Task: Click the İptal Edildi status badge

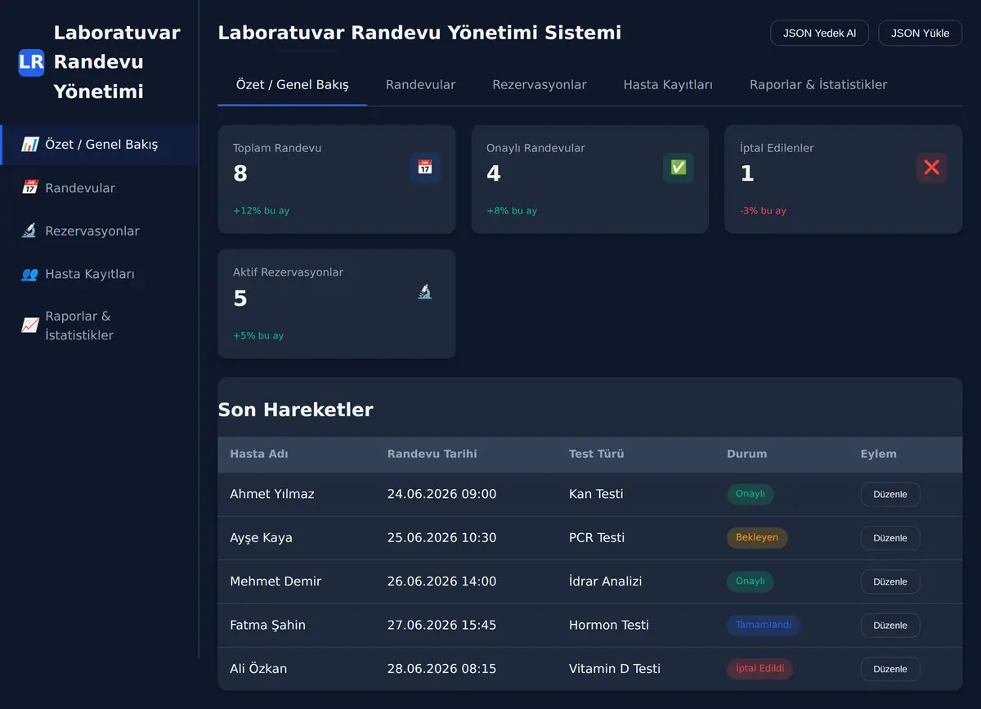Action: tap(759, 669)
